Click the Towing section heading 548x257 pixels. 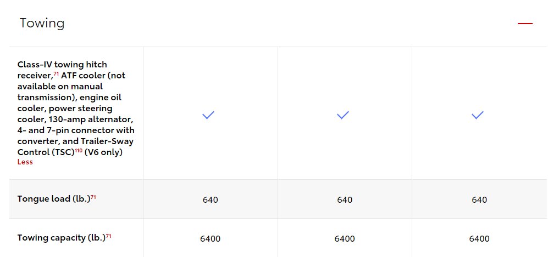coord(42,24)
